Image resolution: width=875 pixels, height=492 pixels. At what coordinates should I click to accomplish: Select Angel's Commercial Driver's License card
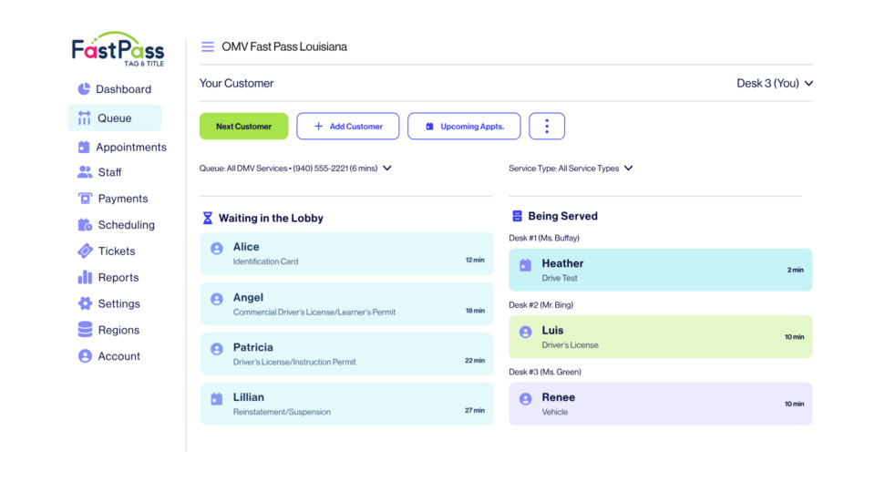[x=347, y=304]
